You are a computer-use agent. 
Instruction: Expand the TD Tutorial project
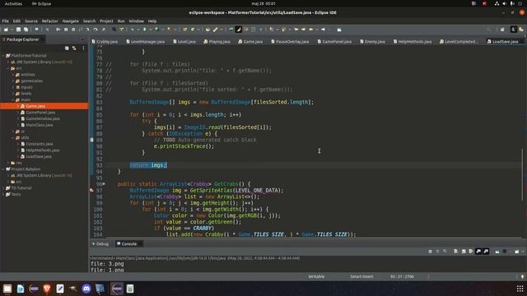[3, 188]
